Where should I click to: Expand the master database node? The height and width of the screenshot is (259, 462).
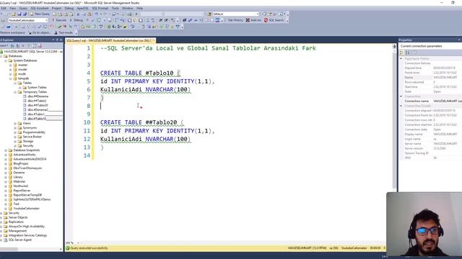(10, 65)
